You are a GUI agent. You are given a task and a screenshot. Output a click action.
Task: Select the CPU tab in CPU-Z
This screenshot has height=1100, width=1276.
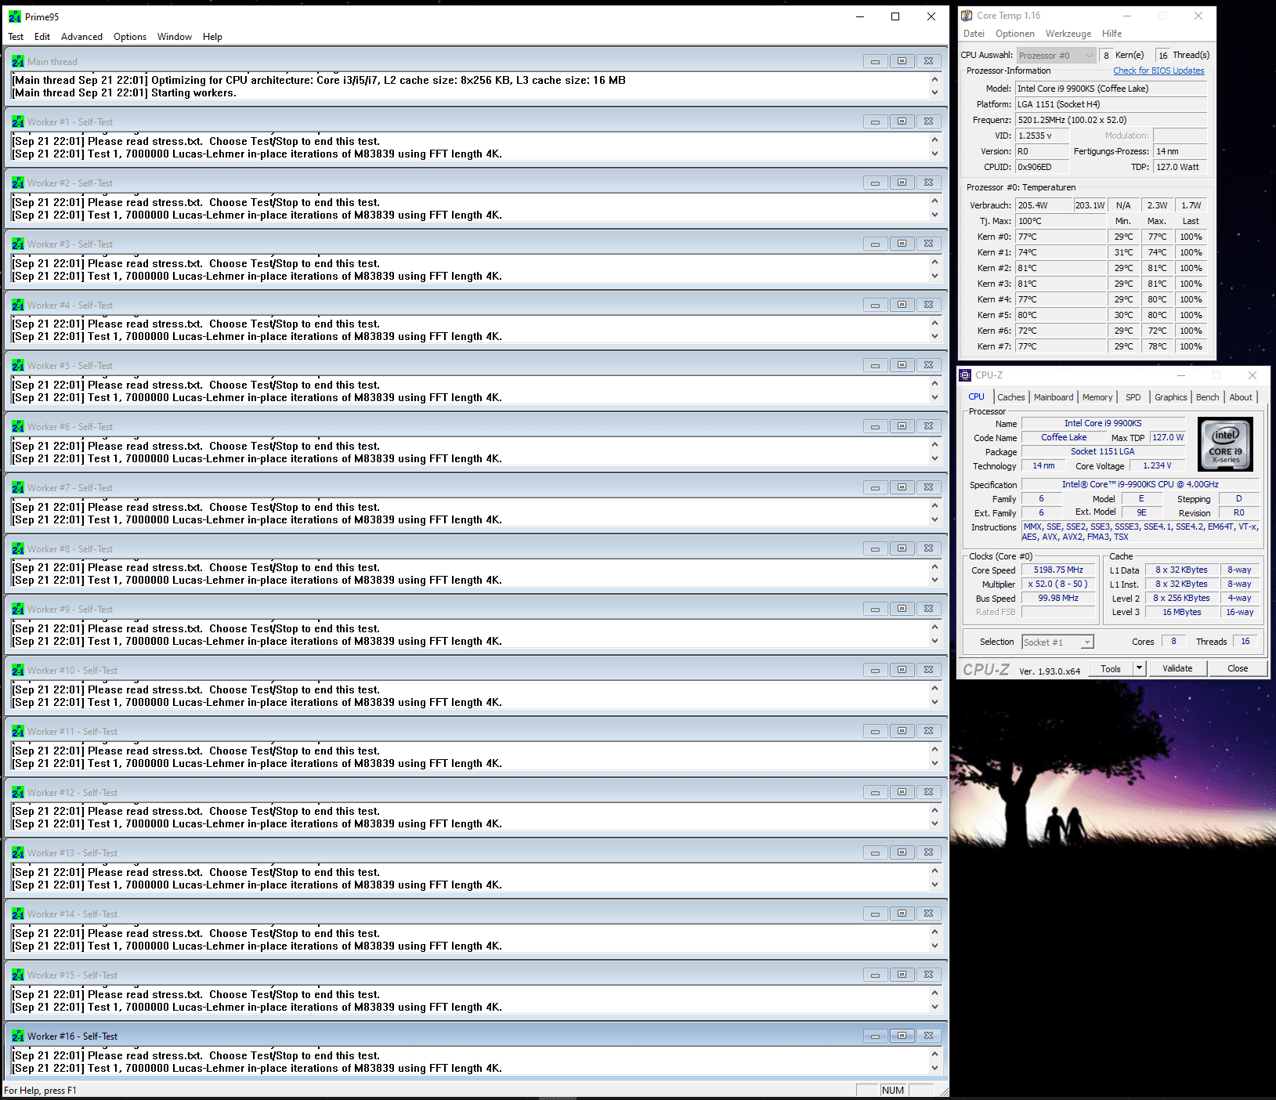pyautogui.click(x=977, y=396)
